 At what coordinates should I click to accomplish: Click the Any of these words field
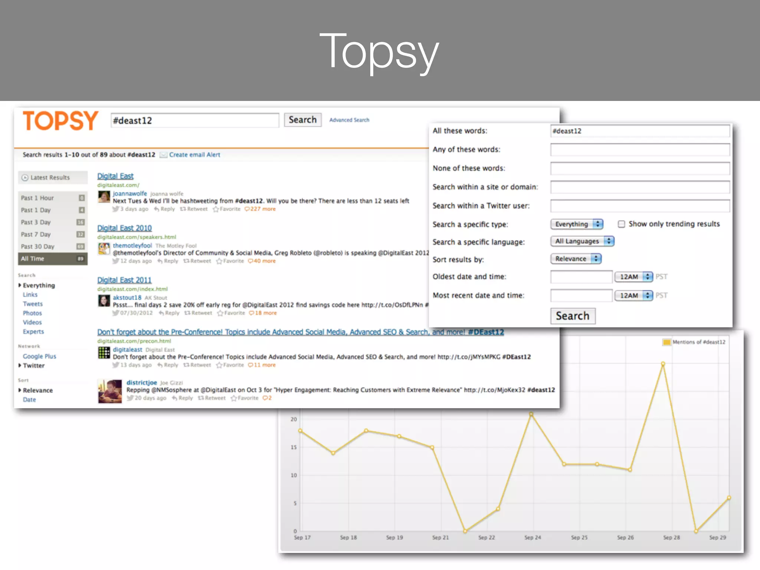(x=640, y=150)
